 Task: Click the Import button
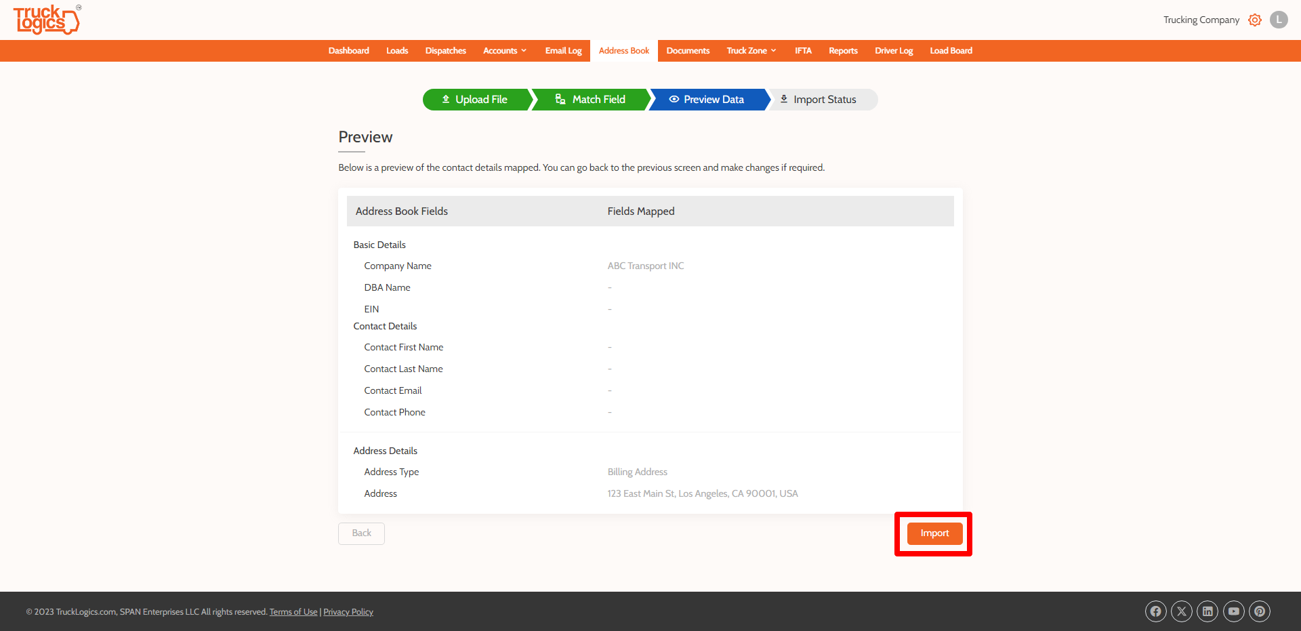pos(934,533)
